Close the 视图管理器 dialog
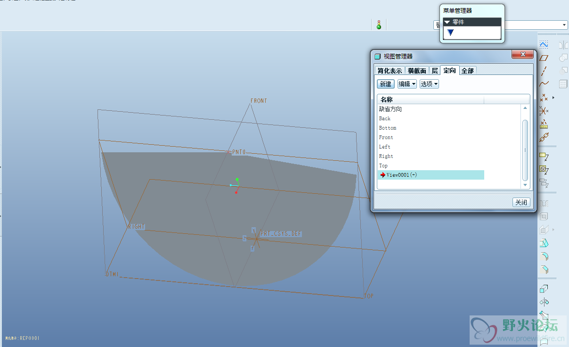Screen dimensions: 569x347 click(523, 55)
